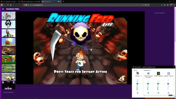Click the Volume Mixer back arrow
The height and width of the screenshot is (99, 176).
[133, 67]
